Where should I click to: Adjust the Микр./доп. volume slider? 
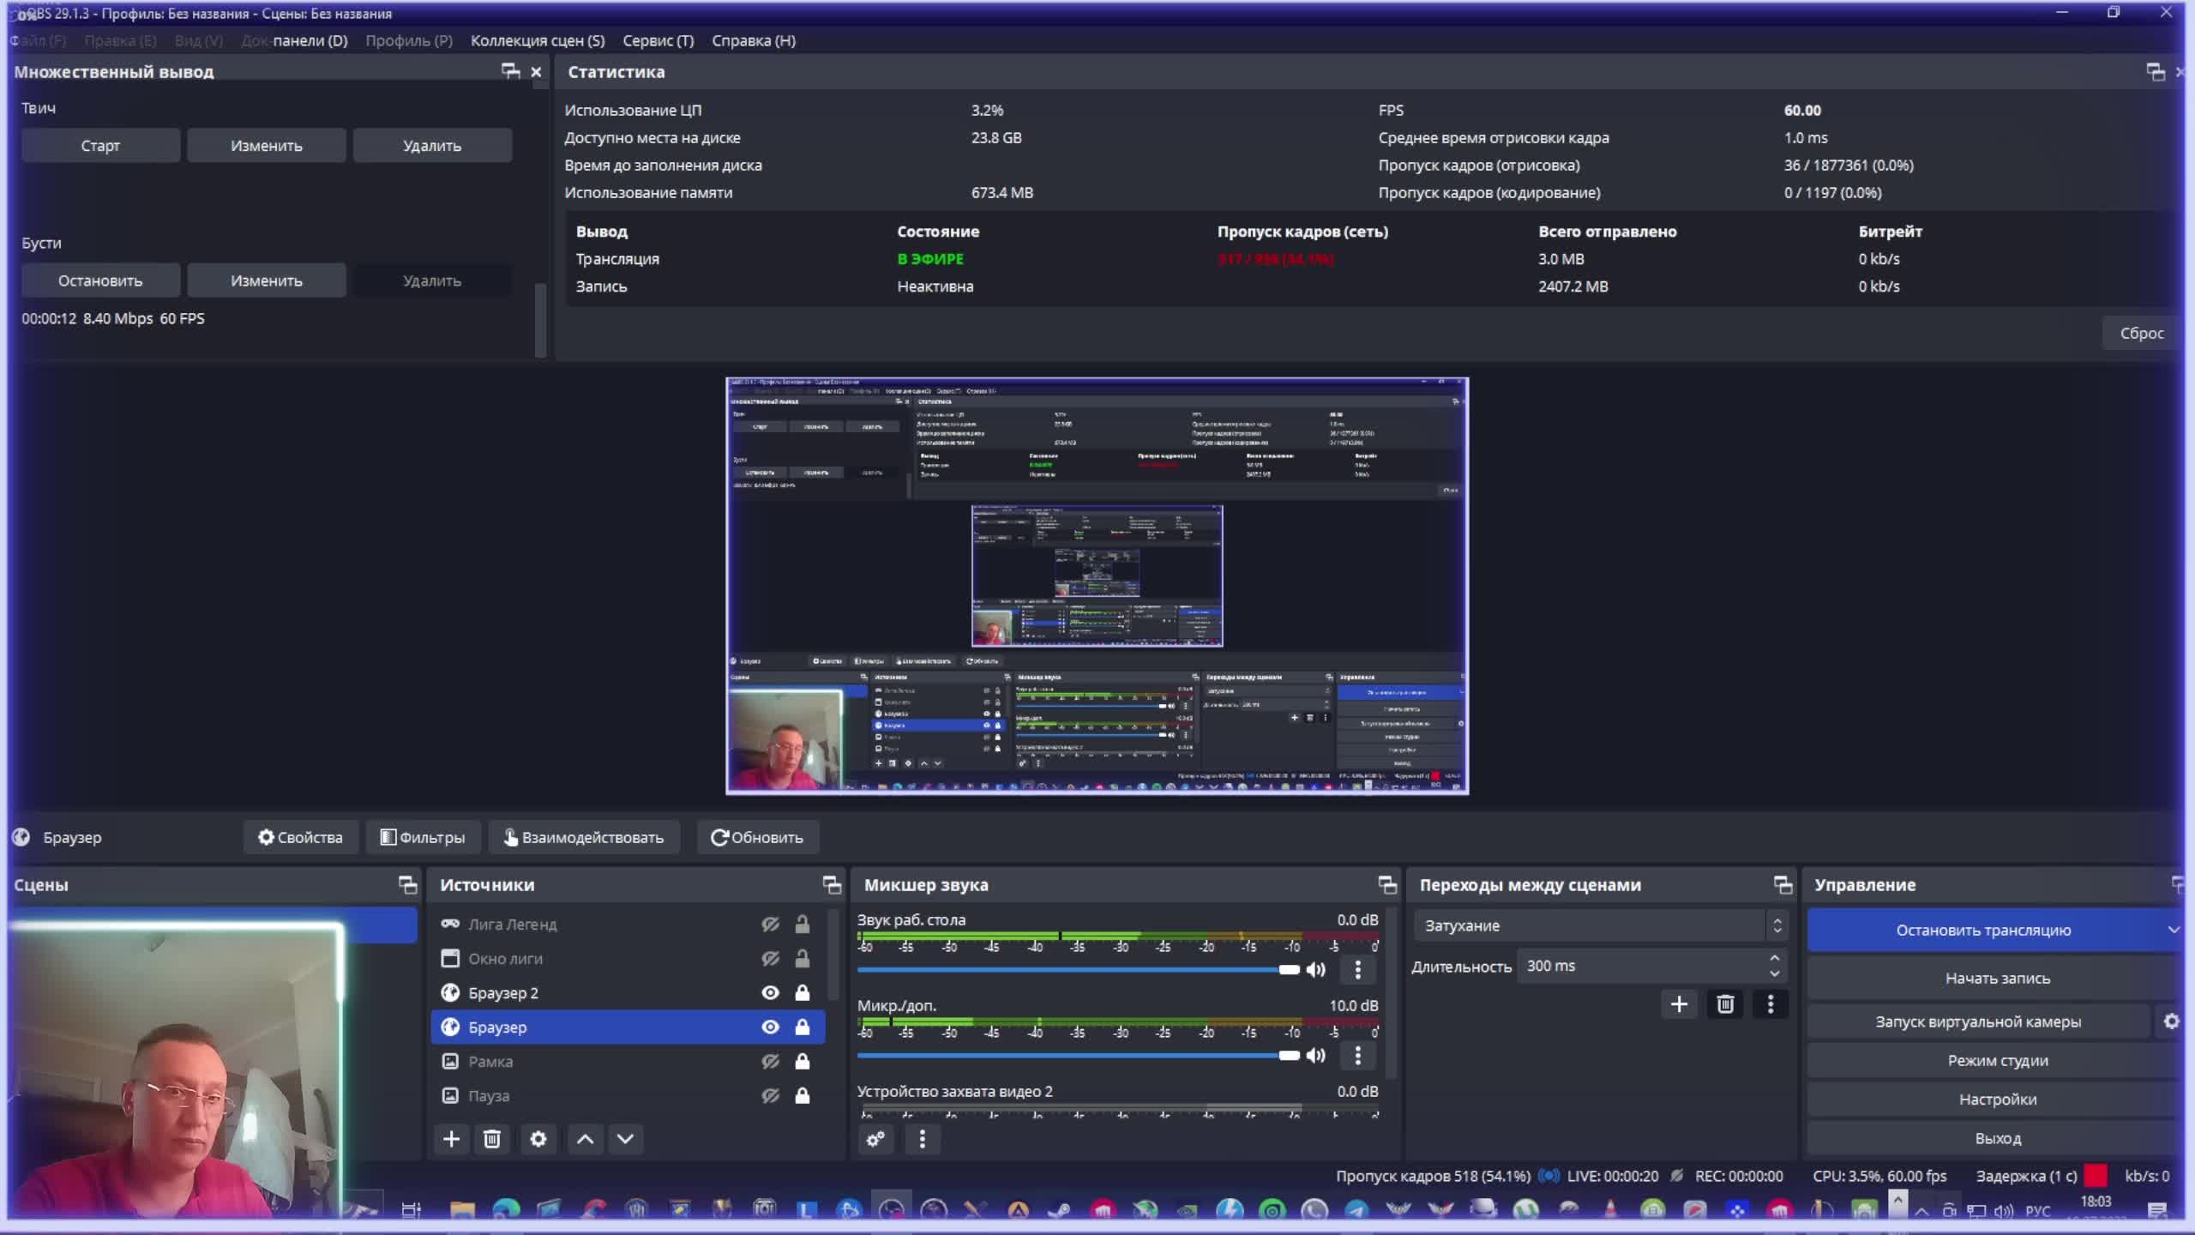click(x=1289, y=1056)
